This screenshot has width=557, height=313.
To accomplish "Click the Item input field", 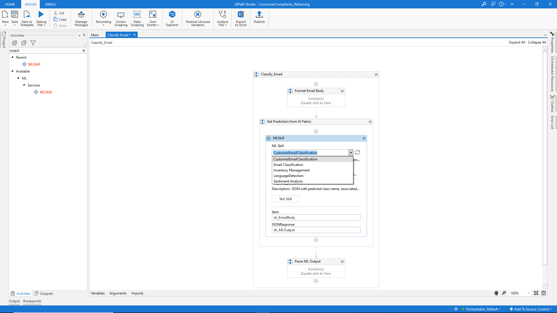I will (x=316, y=218).
